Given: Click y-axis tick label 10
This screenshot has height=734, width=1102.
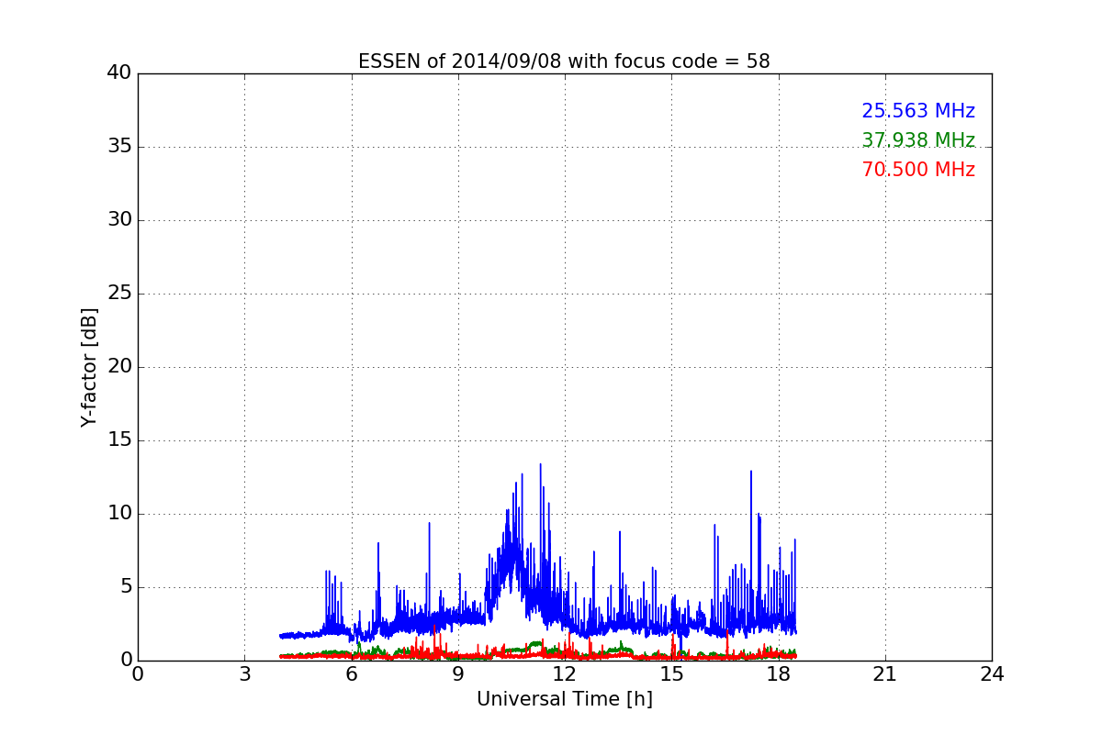Looking at the screenshot, I should coord(119,514).
